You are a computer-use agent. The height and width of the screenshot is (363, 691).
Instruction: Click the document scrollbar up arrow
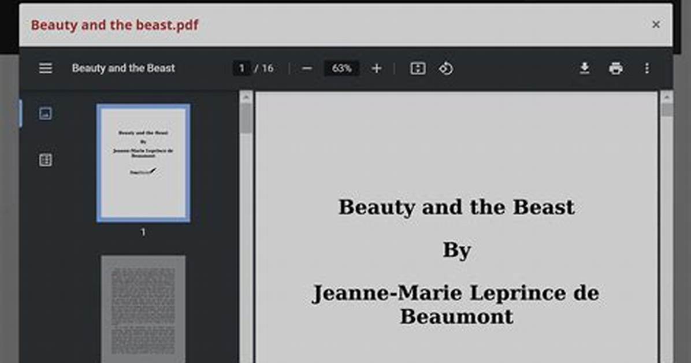[667, 97]
